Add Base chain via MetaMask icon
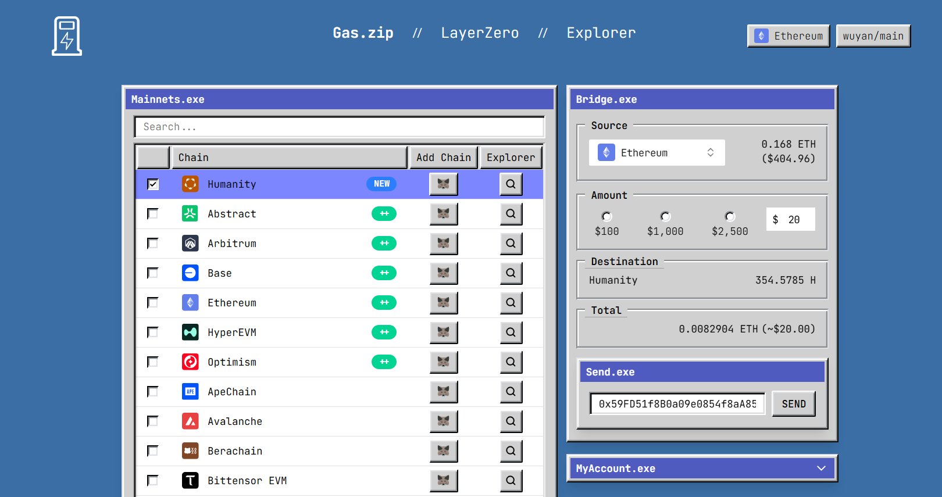942x497 pixels. point(444,273)
